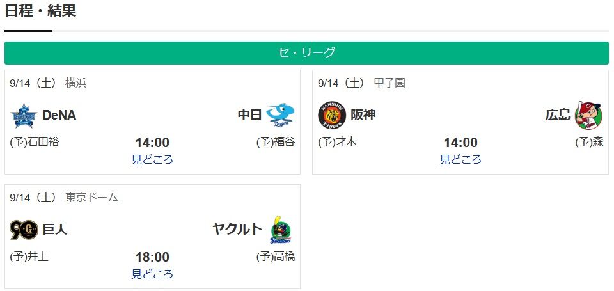Click the DeNA BayStars team logo
Image resolution: width=614 pixels, height=291 pixels.
tap(24, 115)
